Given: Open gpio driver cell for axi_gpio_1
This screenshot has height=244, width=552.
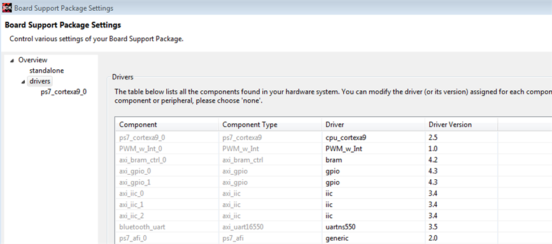Looking at the screenshot, I should click(x=373, y=182).
